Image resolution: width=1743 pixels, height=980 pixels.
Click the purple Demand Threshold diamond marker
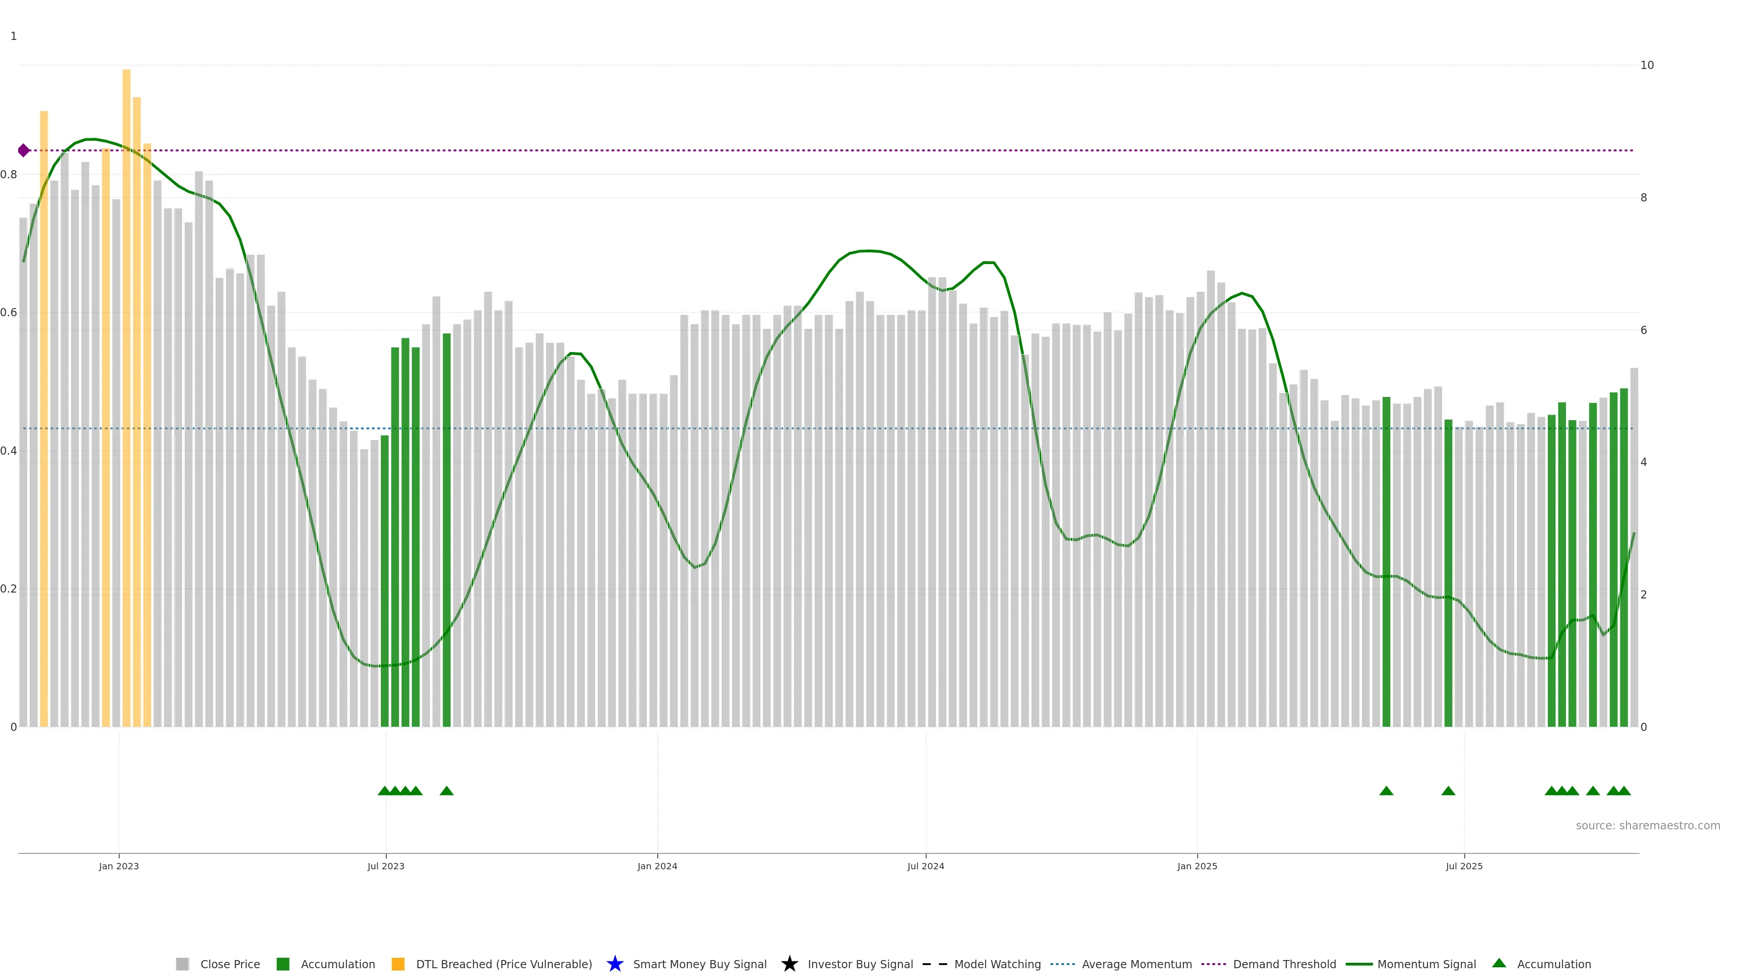[x=24, y=150]
